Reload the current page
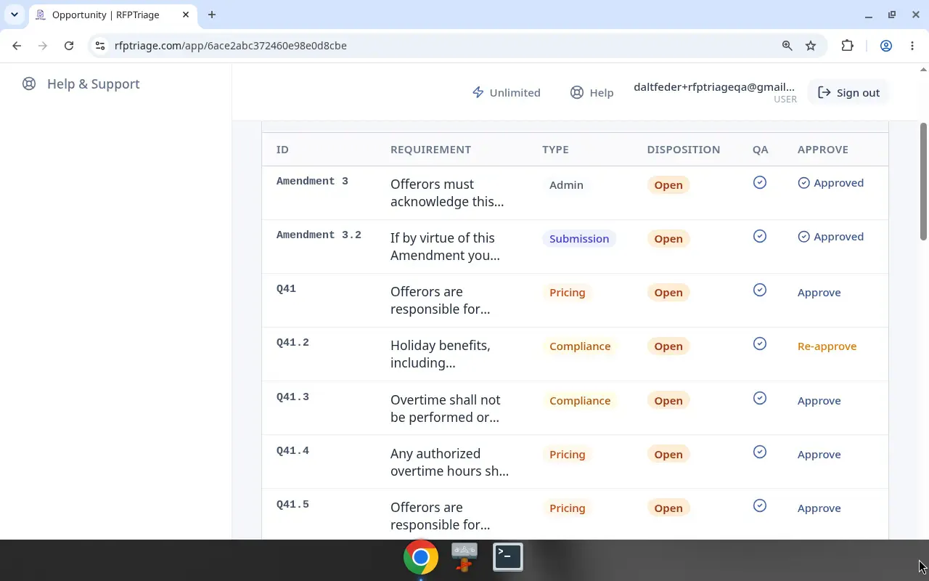Image resolution: width=929 pixels, height=581 pixels. click(69, 45)
